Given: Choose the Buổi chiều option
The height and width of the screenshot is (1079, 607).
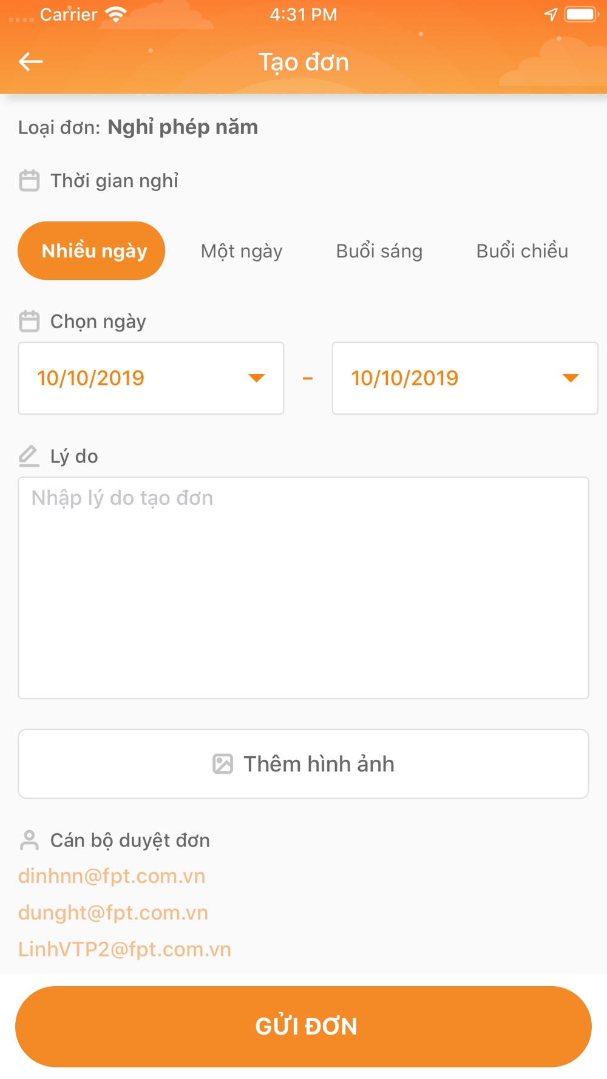Looking at the screenshot, I should (522, 251).
